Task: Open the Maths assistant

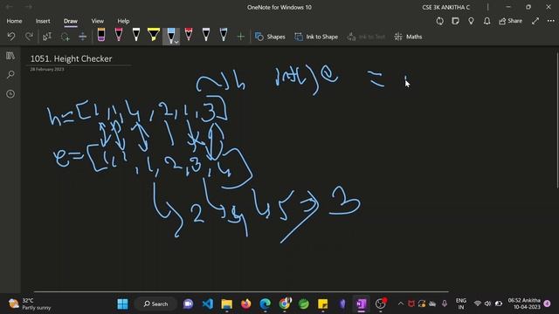Action: pos(408,37)
